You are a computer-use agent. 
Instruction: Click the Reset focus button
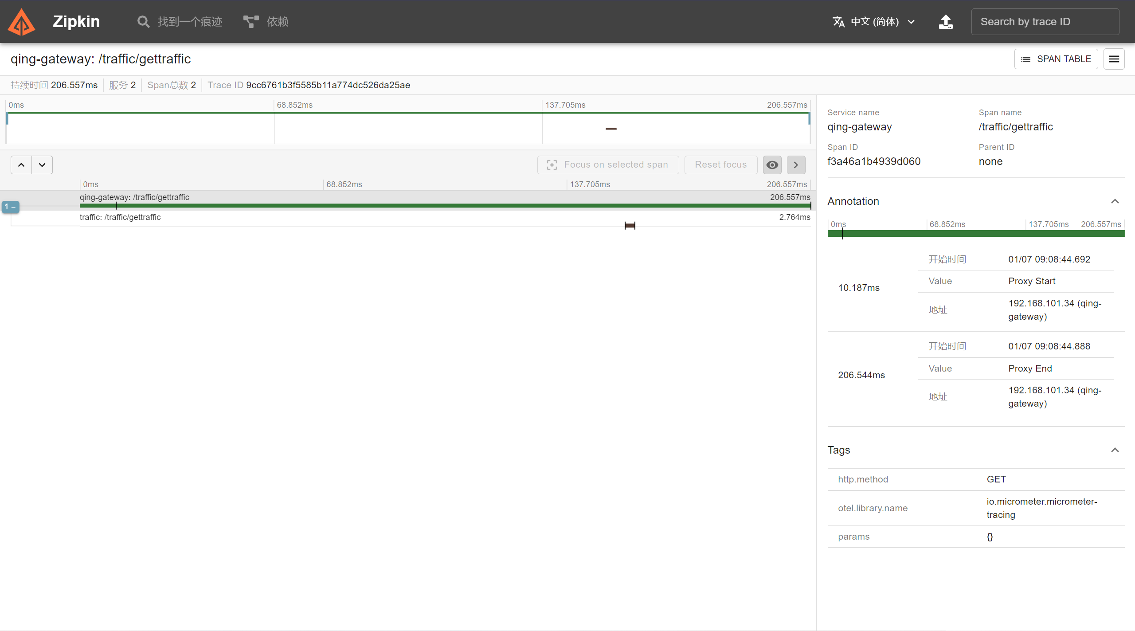pyautogui.click(x=720, y=165)
